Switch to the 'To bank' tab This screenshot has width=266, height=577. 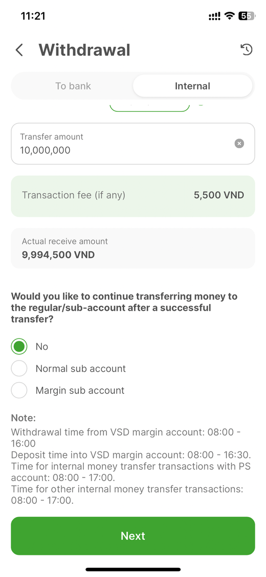(x=73, y=86)
